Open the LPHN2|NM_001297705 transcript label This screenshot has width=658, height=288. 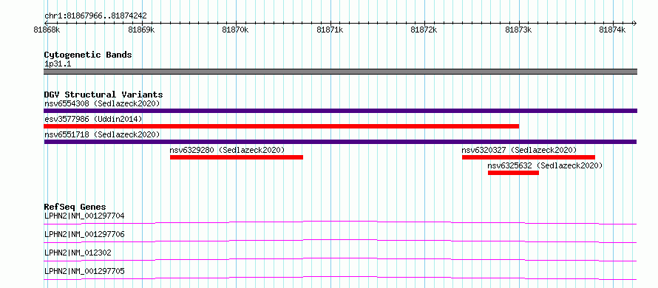(x=84, y=272)
